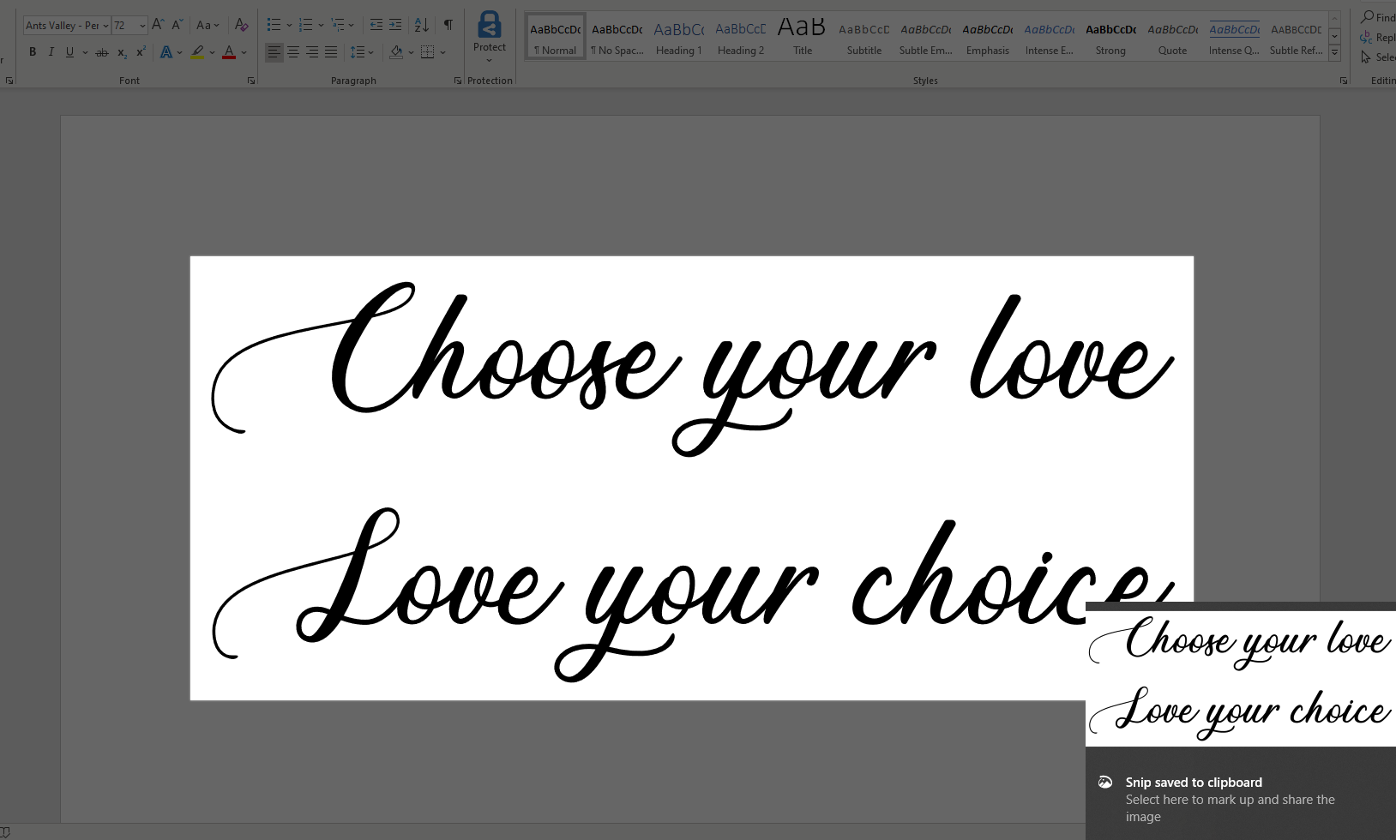Toggle left text alignment
The height and width of the screenshot is (840, 1396).
point(274,52)
